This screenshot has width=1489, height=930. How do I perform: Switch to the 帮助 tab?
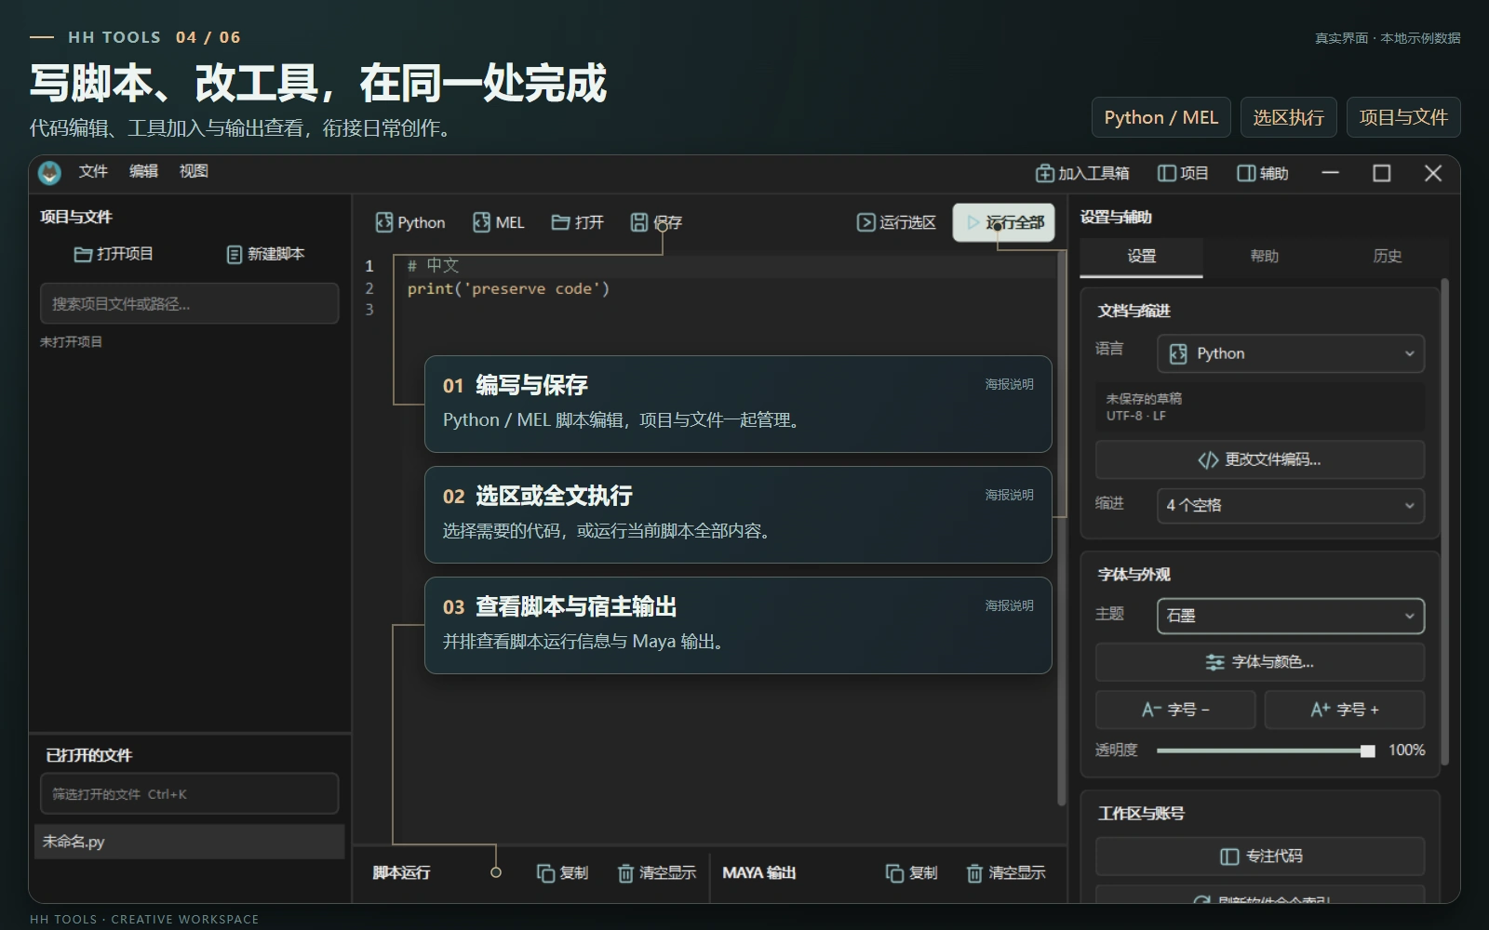(1264, 257)
